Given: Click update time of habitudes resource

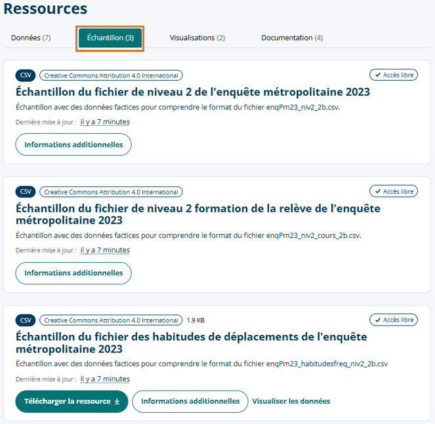Looking at the screenshot, I should (x=105, y=379).
